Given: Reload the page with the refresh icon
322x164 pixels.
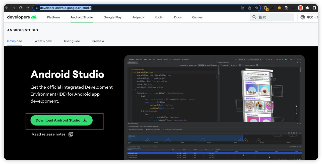Looking at the screenshot, I should [21, 8].
